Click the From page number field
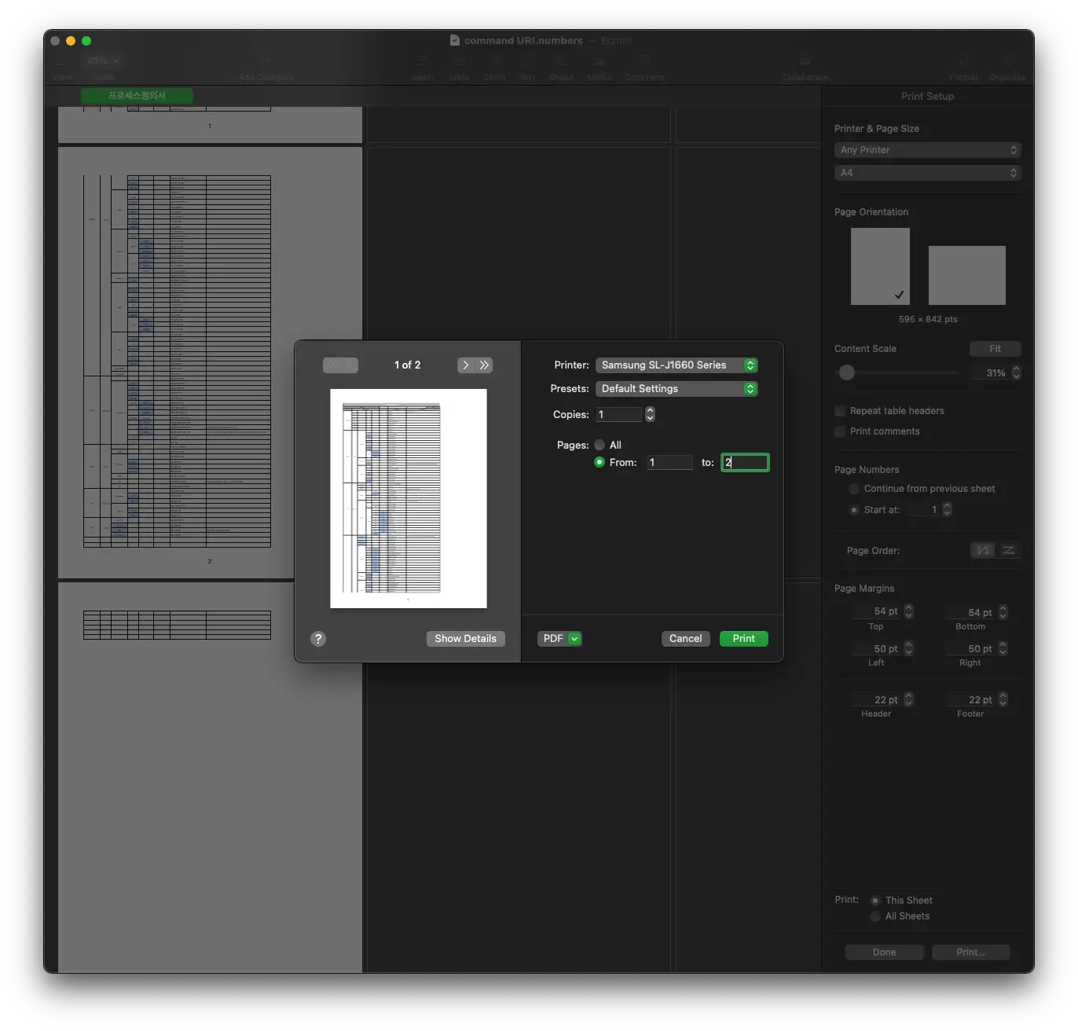 tap(670, 462)
